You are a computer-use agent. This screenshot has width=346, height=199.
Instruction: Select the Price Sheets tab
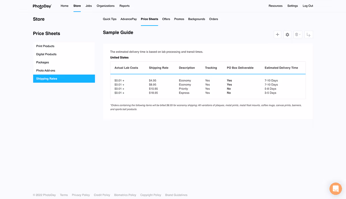pos(149,19)
